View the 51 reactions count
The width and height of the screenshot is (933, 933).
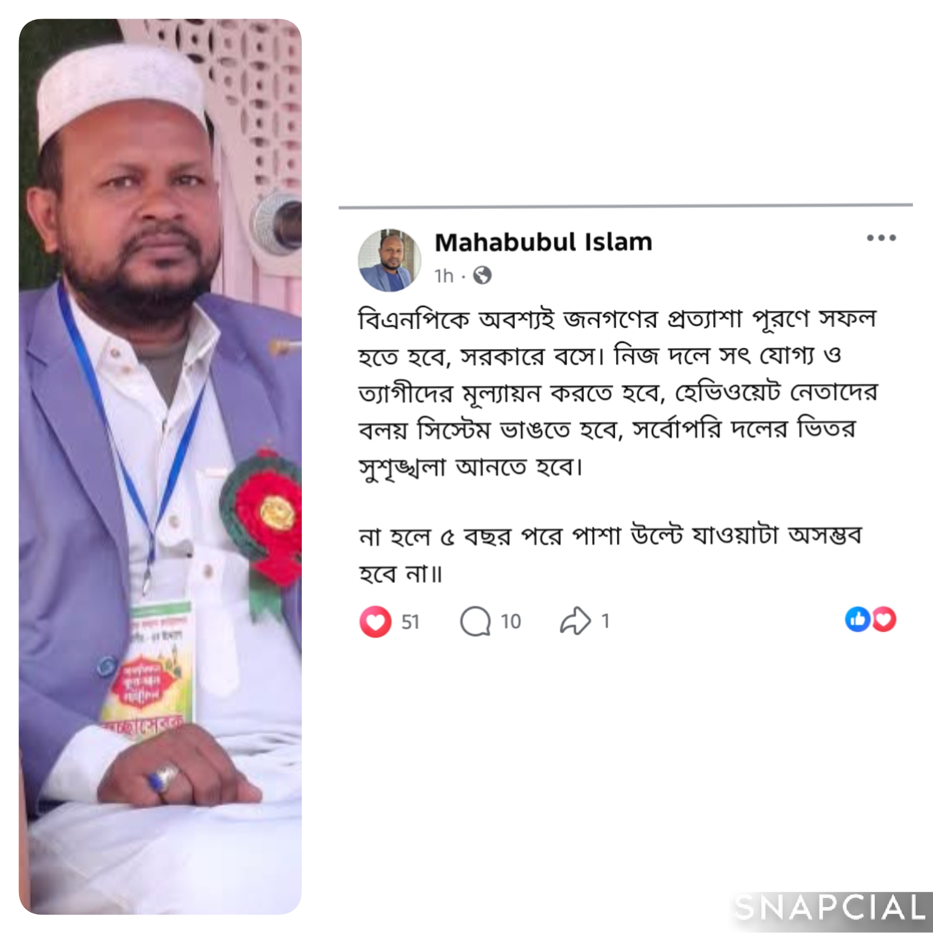[410, 622]
